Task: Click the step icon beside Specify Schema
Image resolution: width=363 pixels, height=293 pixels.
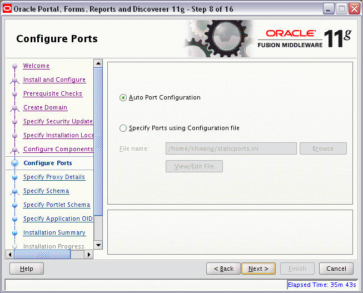Action: (15, 192)
